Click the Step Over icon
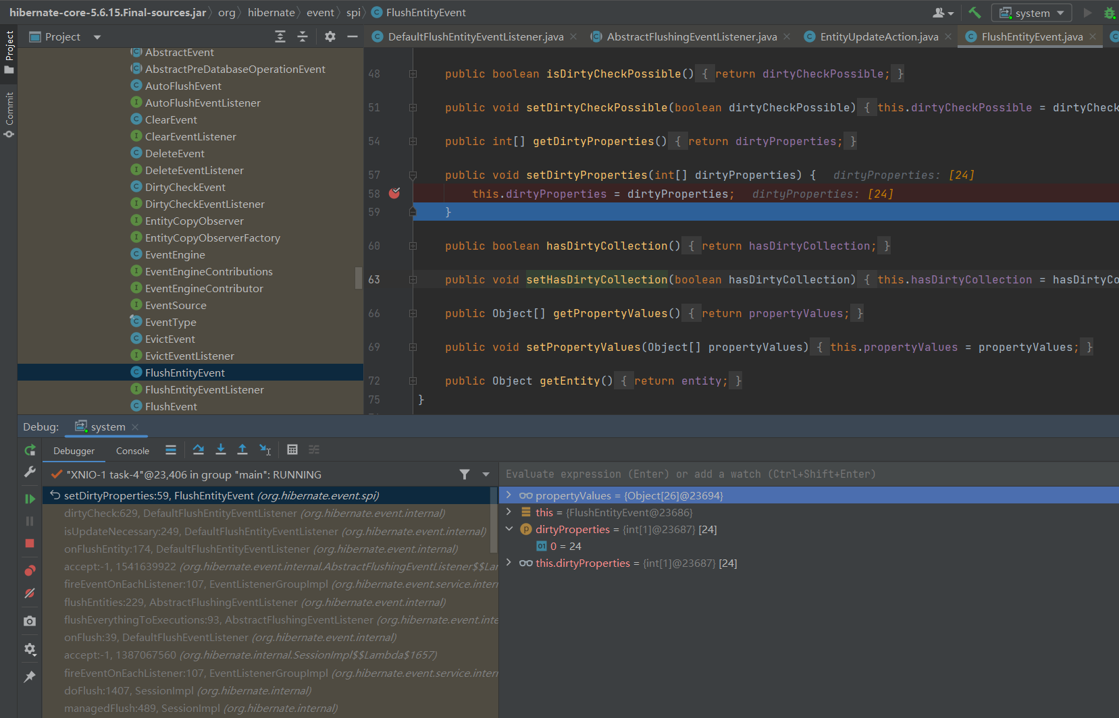 [x=198, y=449]
